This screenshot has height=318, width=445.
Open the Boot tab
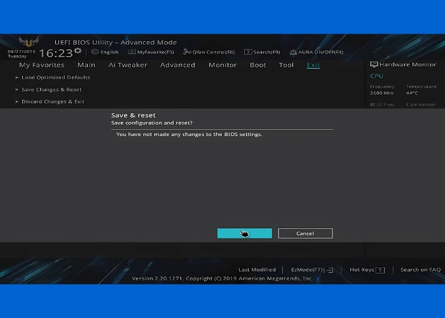[x=258, y=65]
